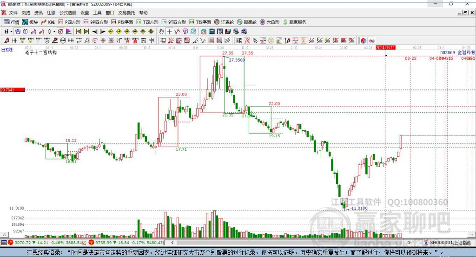Select the Gann fan lines tool
Image resolution: width=476 pixels, height=257 pixels.
171,41
